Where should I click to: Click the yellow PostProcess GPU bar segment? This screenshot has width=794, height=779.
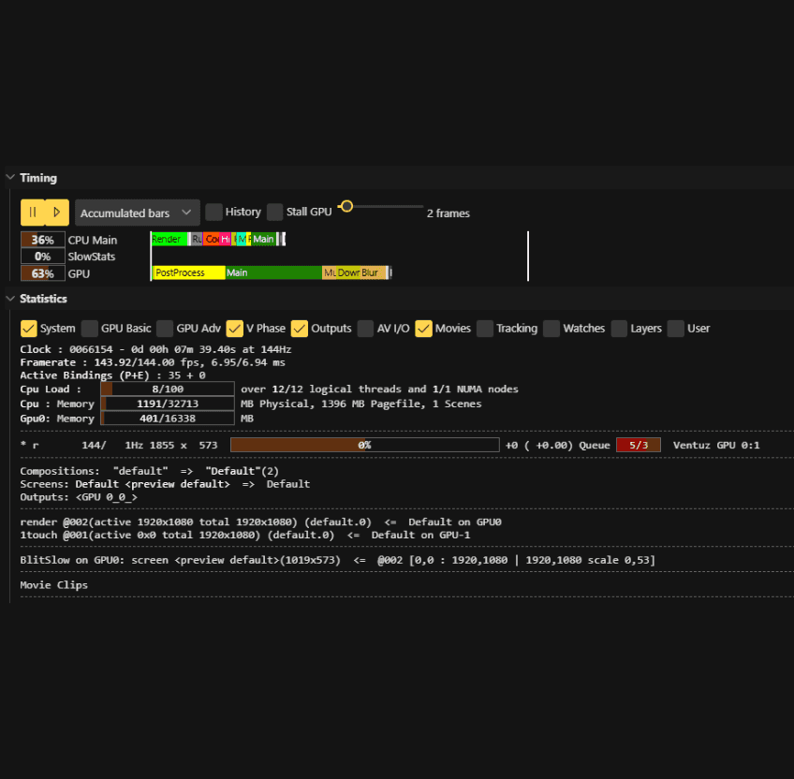click(x=188, y=272)
